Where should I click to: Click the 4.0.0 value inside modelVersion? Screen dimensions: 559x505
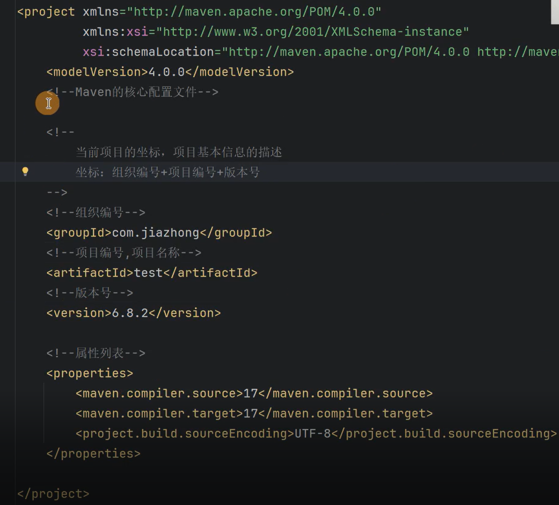(x=167, y=72)
